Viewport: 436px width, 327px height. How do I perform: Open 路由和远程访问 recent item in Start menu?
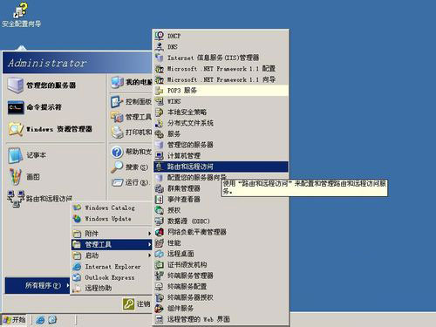click(x=40, y=199)
